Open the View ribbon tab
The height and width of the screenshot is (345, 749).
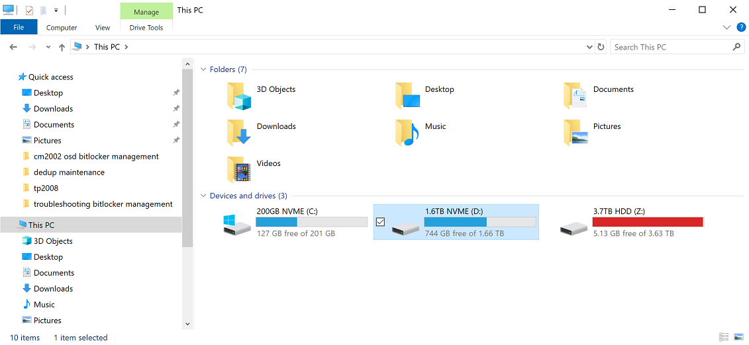(x=102, y=28)
